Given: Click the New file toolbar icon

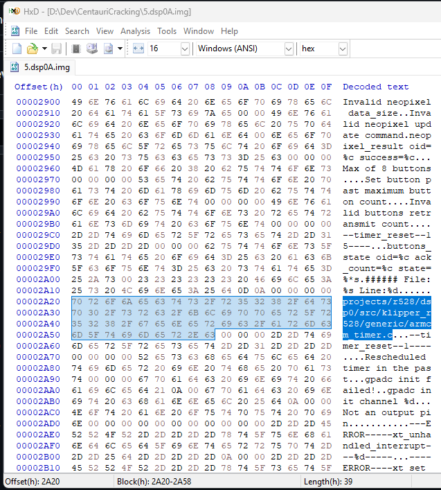Looking at the screenshot, I should (17, 49).
